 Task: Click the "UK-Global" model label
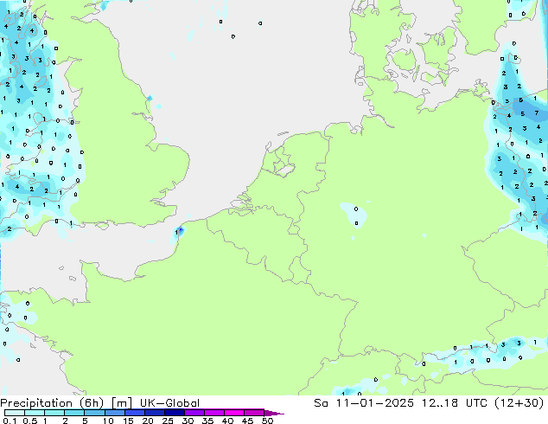click(x=169, y=403)
